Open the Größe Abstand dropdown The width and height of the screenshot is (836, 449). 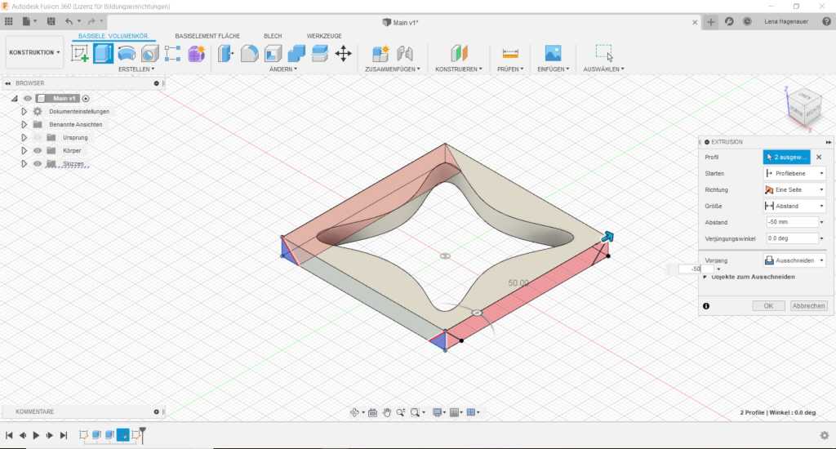[x=794, y=207]
